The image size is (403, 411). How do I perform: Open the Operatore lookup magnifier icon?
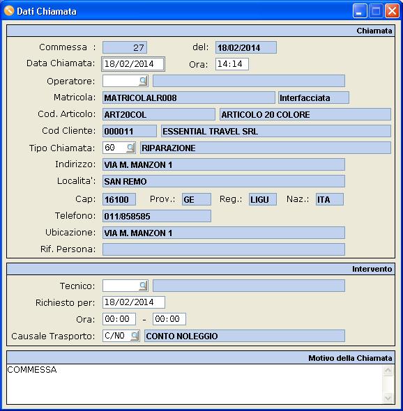point(143,81)
